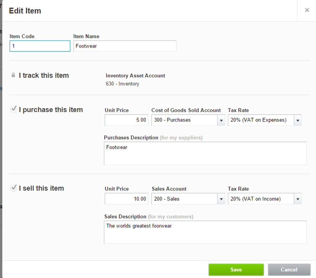Cancel editing the item
Image resolution: width=316 pixels, height=278 pixels.
coord(289,270)
